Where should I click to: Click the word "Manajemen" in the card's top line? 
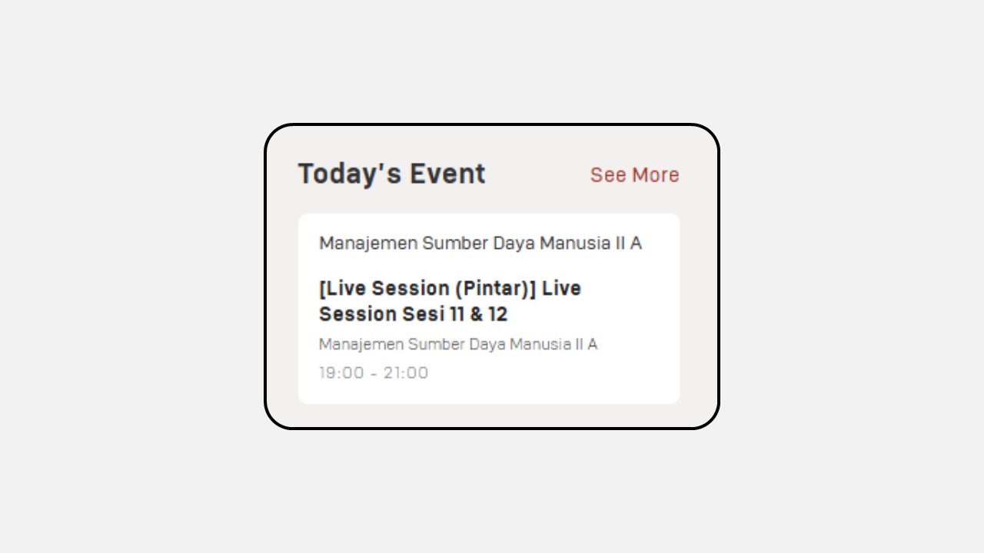(368, 243)
